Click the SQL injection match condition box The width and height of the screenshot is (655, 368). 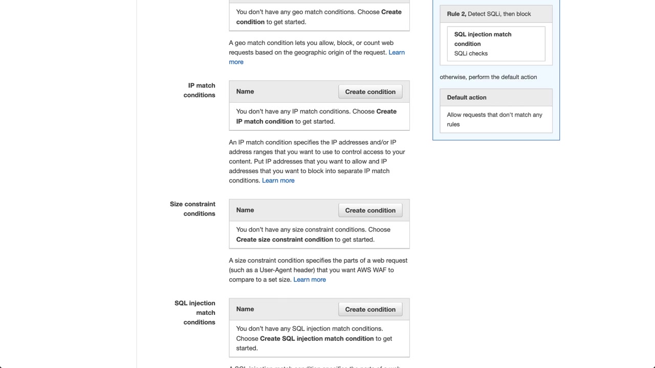coord(483,39)
